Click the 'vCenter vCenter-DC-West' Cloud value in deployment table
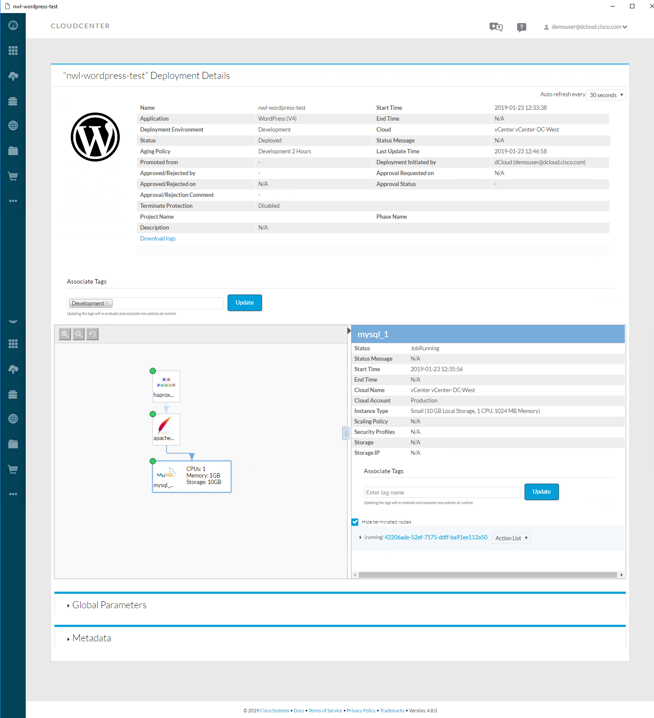The width and height of the screenshot is (654, 718). click(527, 129)
